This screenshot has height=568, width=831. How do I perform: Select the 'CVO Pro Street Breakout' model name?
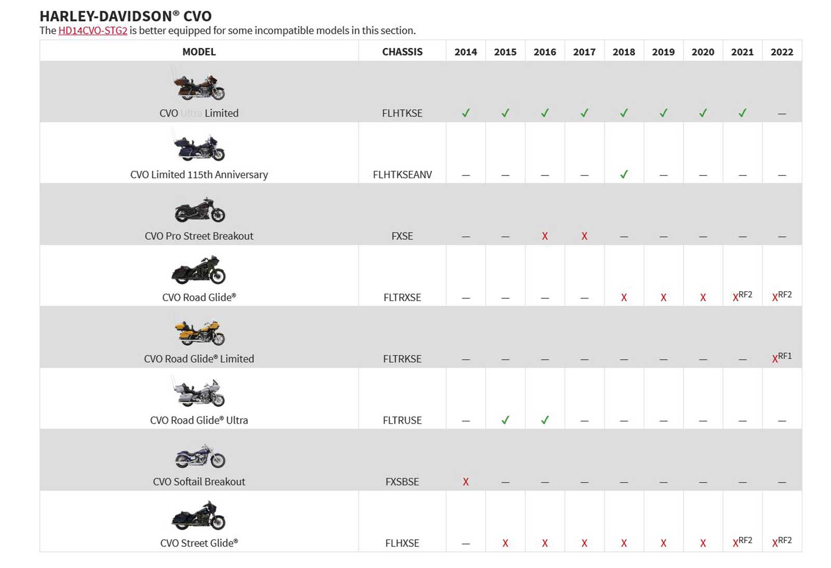coord(199,236)
